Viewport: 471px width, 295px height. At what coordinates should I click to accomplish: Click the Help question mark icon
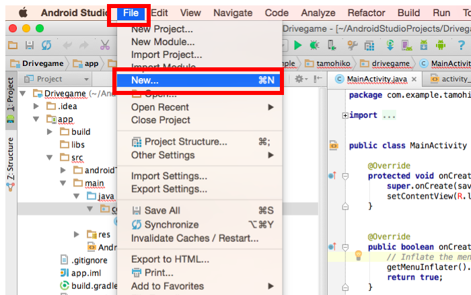coord(461,45)
